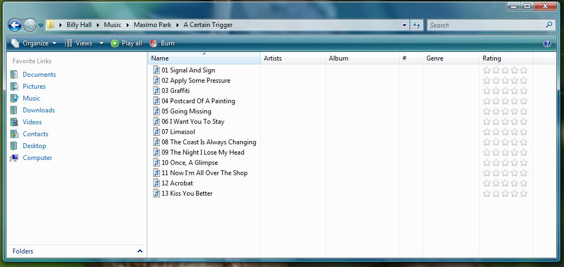Open the address bar history dropdown
Screen dimensions: 564x267
point(404,25)
